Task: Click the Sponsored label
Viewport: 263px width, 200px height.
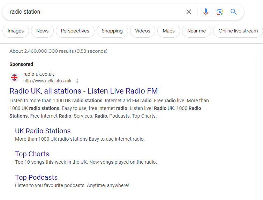Action: coord(21,64)
